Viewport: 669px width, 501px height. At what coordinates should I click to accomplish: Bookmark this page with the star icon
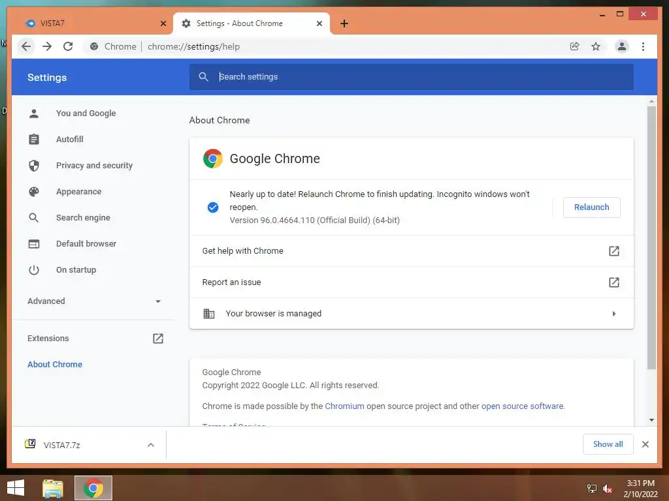(596, 46)
